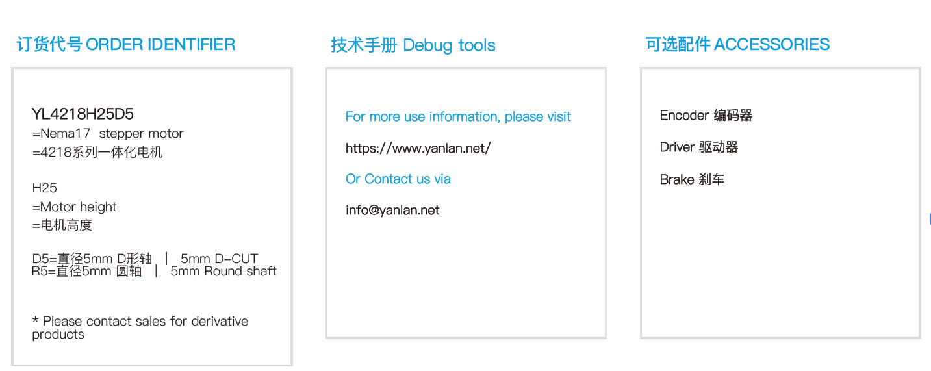Click the Nema17 stepper motor line

tap(108, 134)
